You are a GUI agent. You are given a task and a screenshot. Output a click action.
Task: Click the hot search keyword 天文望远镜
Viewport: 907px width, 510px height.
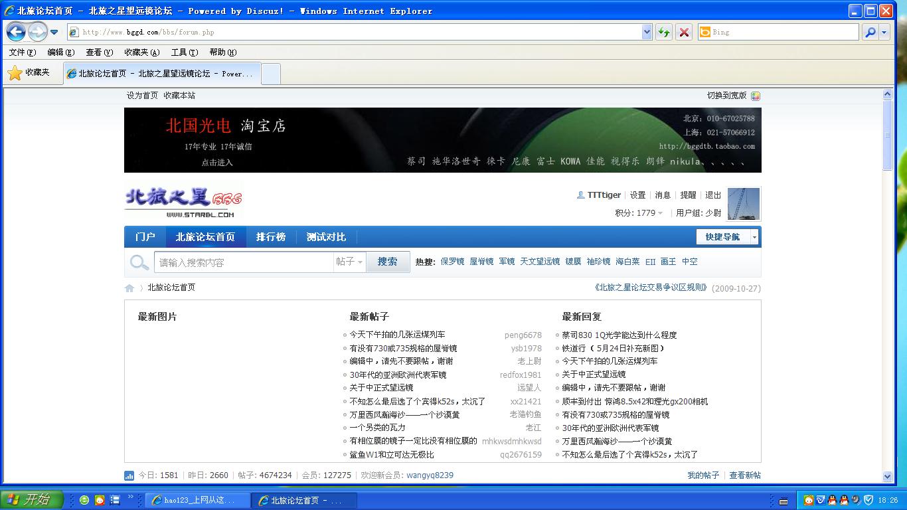tap(540, 262)
